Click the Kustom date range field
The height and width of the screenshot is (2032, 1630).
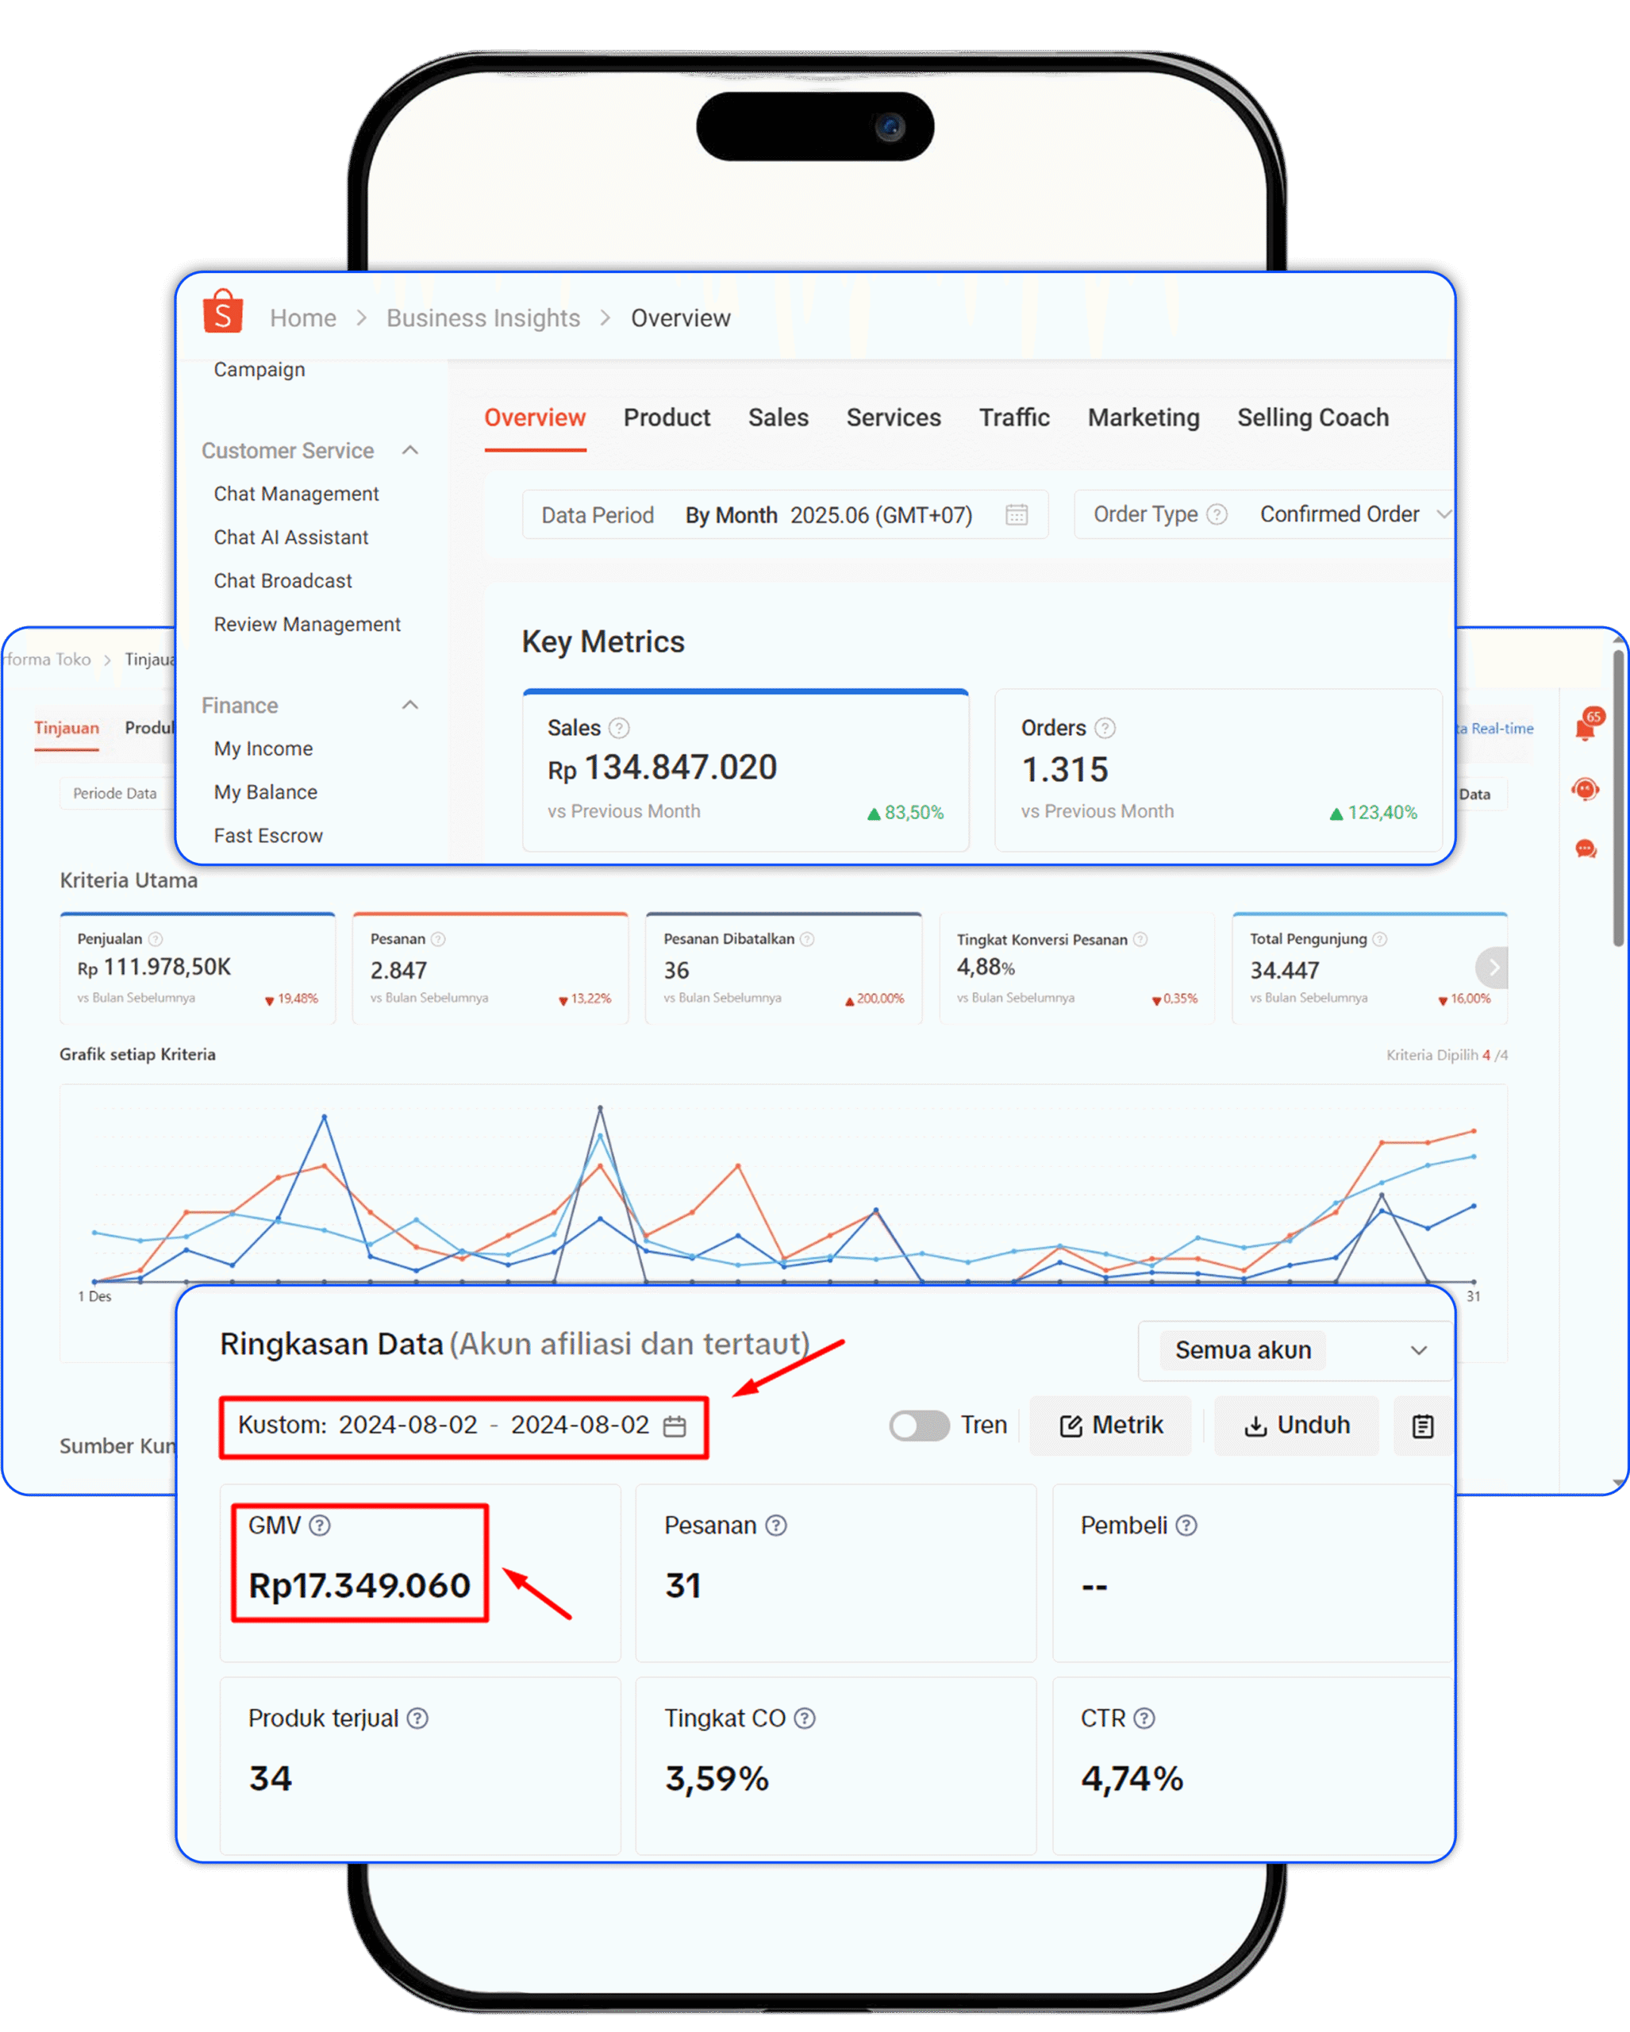(x=463, y=1425)
